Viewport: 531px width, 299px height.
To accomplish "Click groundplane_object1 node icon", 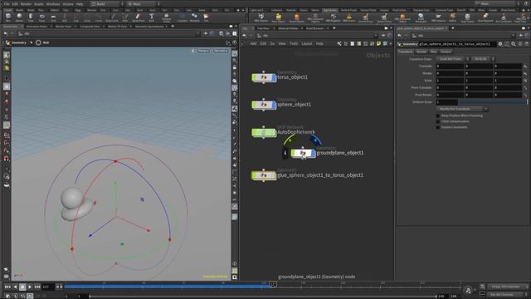I will 303,153.
